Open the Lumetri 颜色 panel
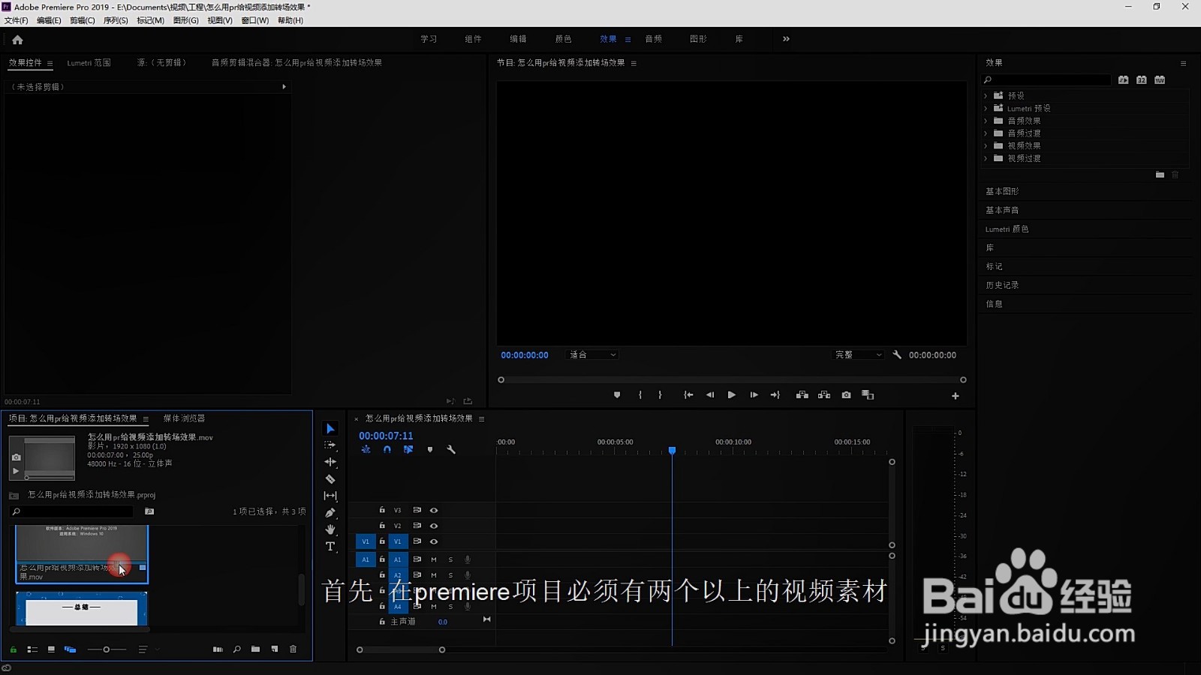The width and height of the screenshot is (1201, 675). tap(1007, 229)
